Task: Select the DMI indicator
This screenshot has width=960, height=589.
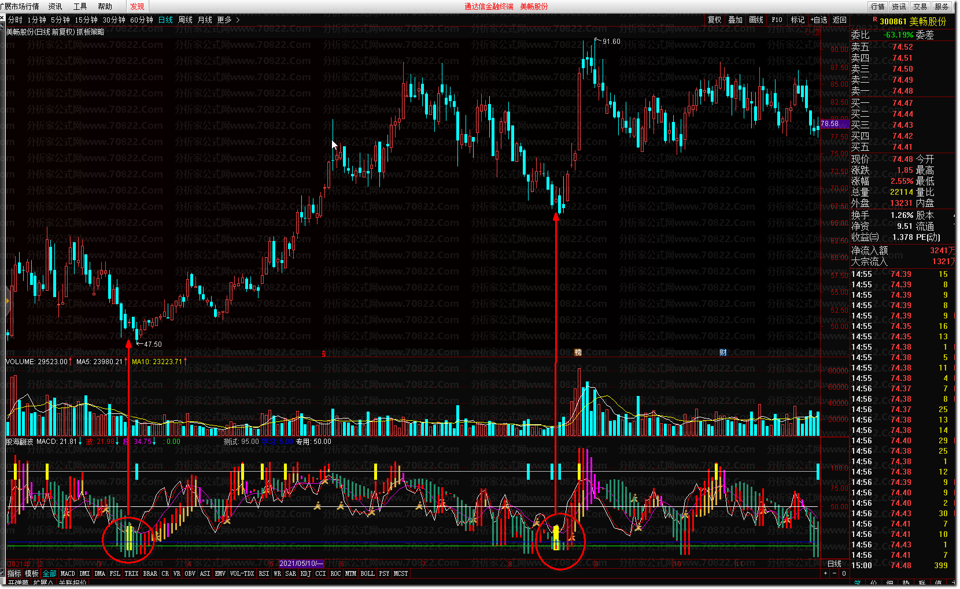Action: [85, 573]
